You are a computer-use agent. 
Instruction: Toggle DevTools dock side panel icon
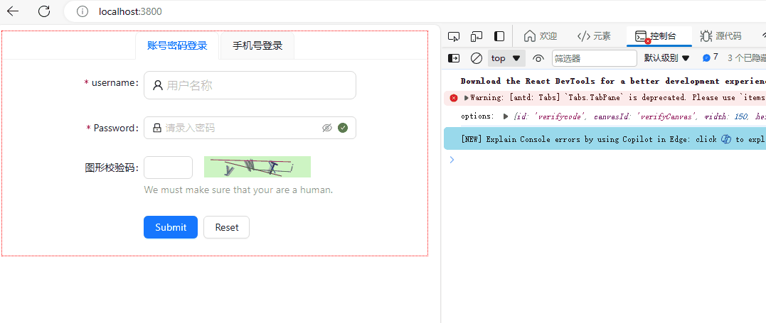click(x=499, y=37)
